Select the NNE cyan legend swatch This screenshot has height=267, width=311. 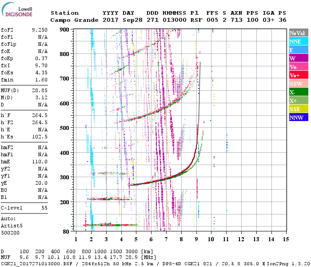click(x=299, y=41)
